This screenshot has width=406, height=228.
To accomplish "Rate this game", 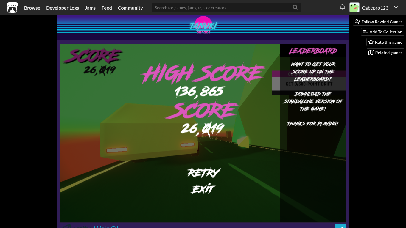I will 385,42.
